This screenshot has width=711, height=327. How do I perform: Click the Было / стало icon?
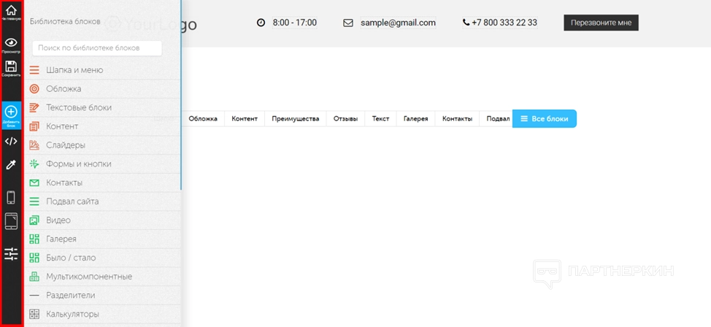[34, 258]
